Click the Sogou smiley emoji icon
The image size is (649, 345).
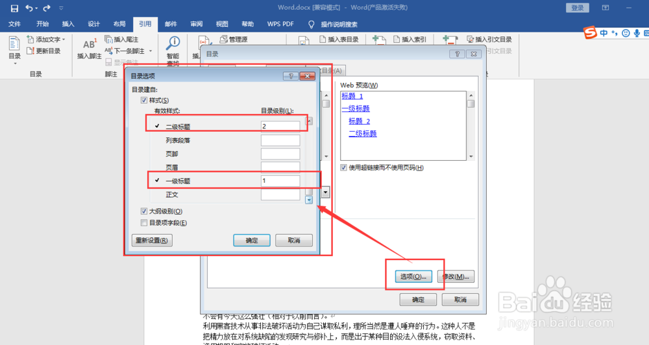pyautogui.click(x=626, y=33)
